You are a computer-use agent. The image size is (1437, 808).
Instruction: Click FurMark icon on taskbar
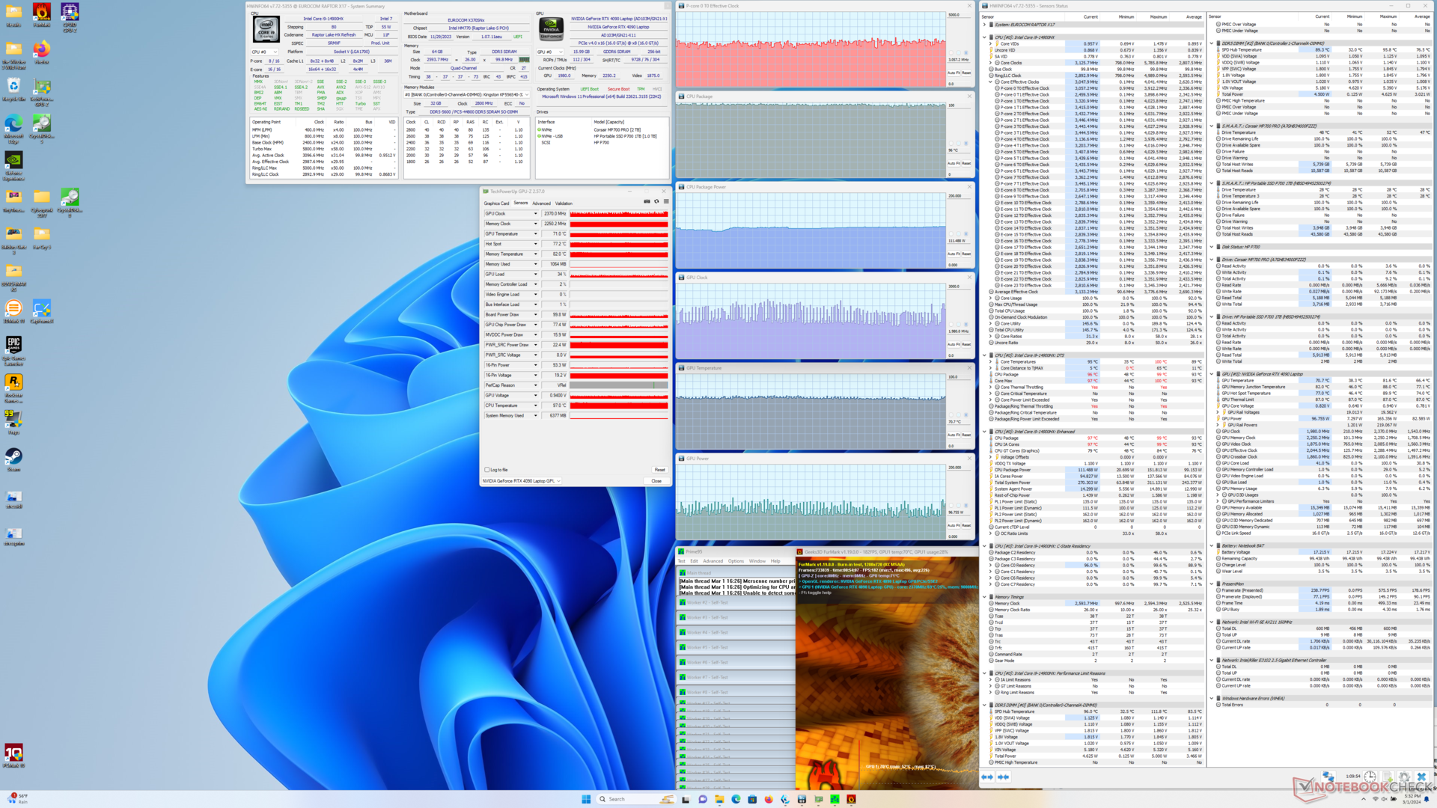click(x=851, y=799)
